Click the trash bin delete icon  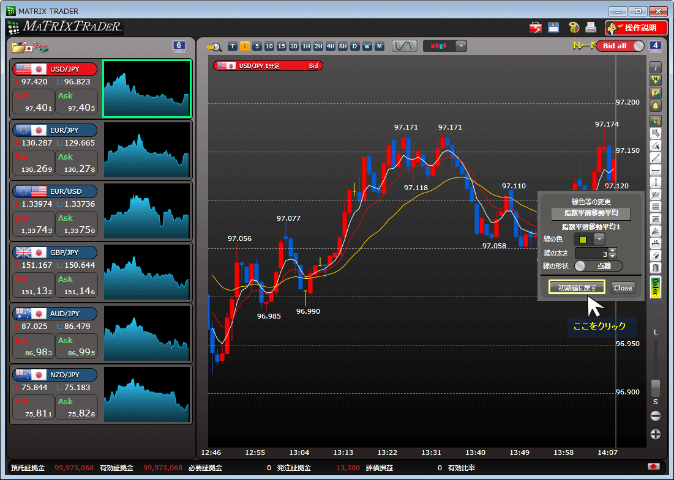(656, 268)
